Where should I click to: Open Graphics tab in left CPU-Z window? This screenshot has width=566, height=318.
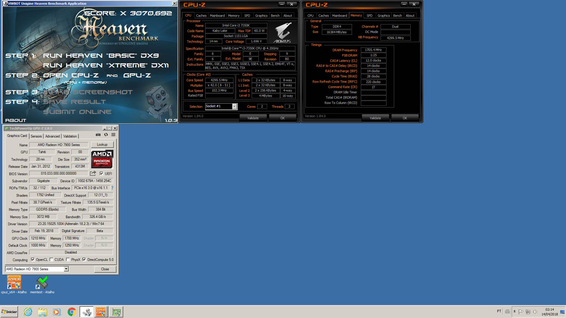(x=261, y=16)
